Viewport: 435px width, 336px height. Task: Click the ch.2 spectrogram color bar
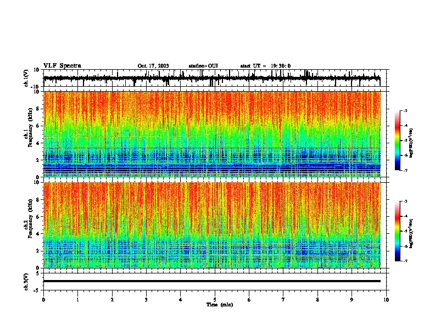tap(398, 231)
